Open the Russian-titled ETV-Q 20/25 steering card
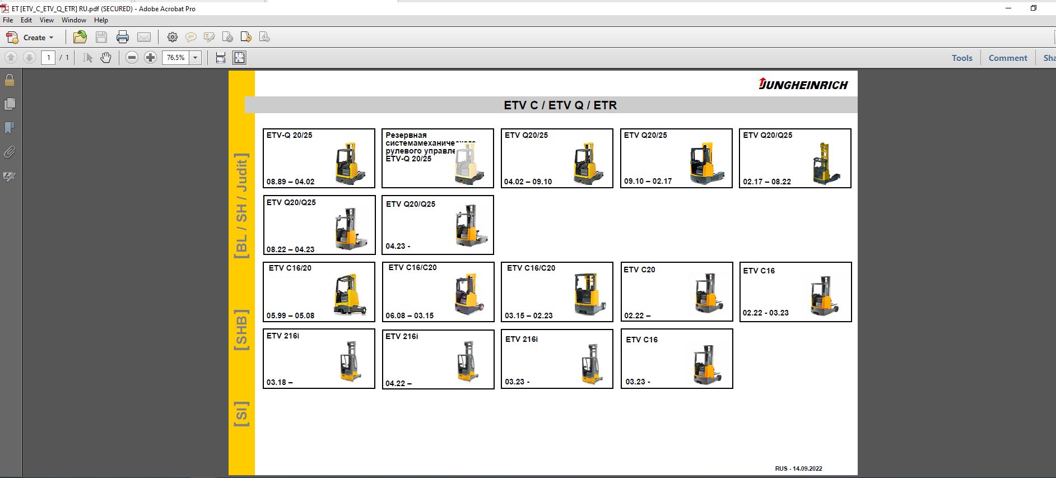 click(x=438, y=158)
